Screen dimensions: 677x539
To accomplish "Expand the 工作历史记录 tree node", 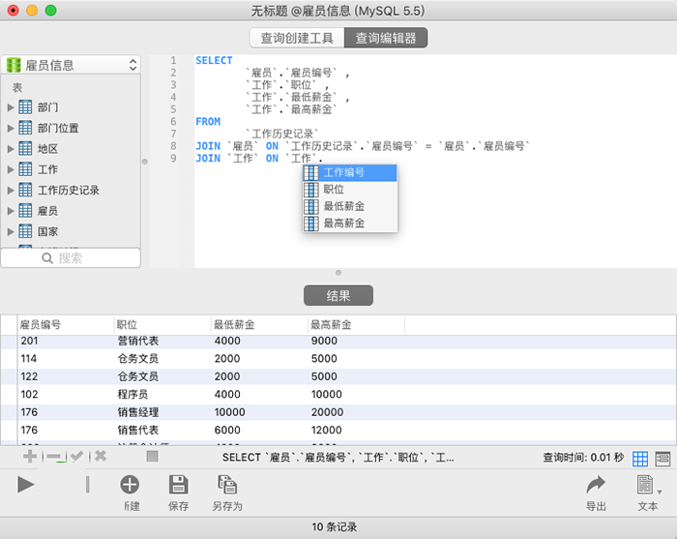I will click(11, 190).
